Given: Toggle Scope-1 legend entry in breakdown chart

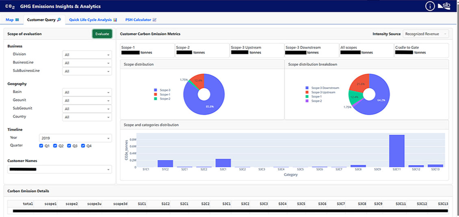Looking at the screenshot, I should (314, 97).
